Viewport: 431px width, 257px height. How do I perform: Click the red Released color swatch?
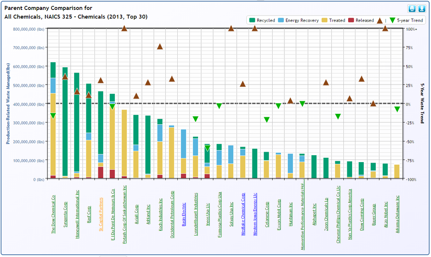click(x=351, y=20)
